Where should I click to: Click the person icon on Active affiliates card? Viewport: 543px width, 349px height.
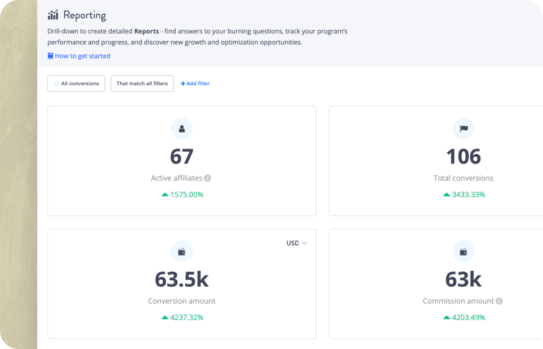(x=182, y=128)
